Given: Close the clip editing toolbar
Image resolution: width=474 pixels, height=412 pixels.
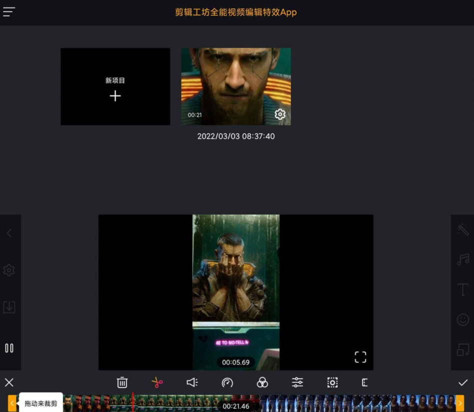Looking at the screenshot, I should click(x=9, y=382).
